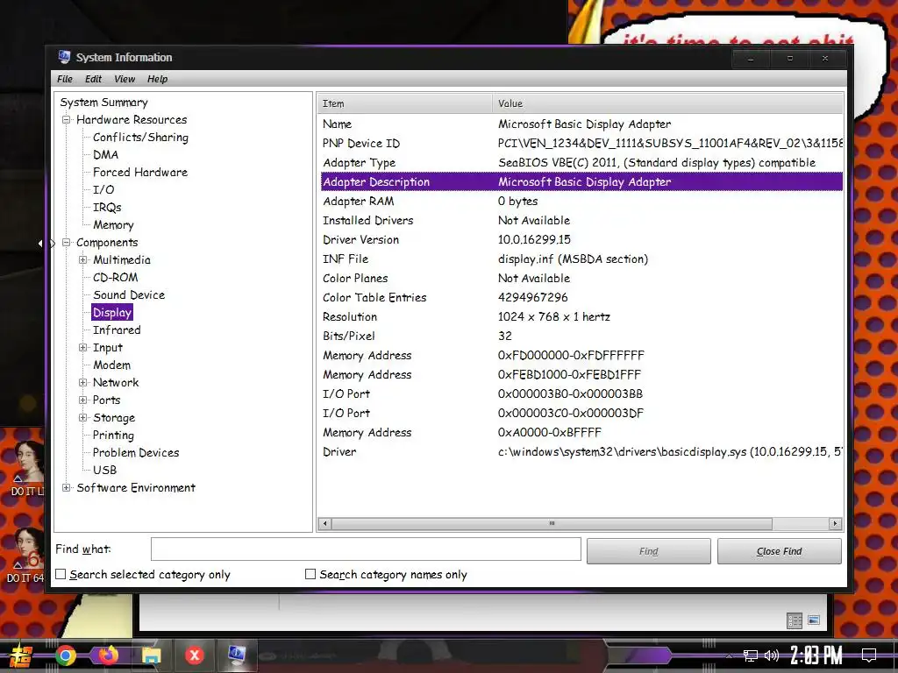Open the Help menu

tap(158, 79)
